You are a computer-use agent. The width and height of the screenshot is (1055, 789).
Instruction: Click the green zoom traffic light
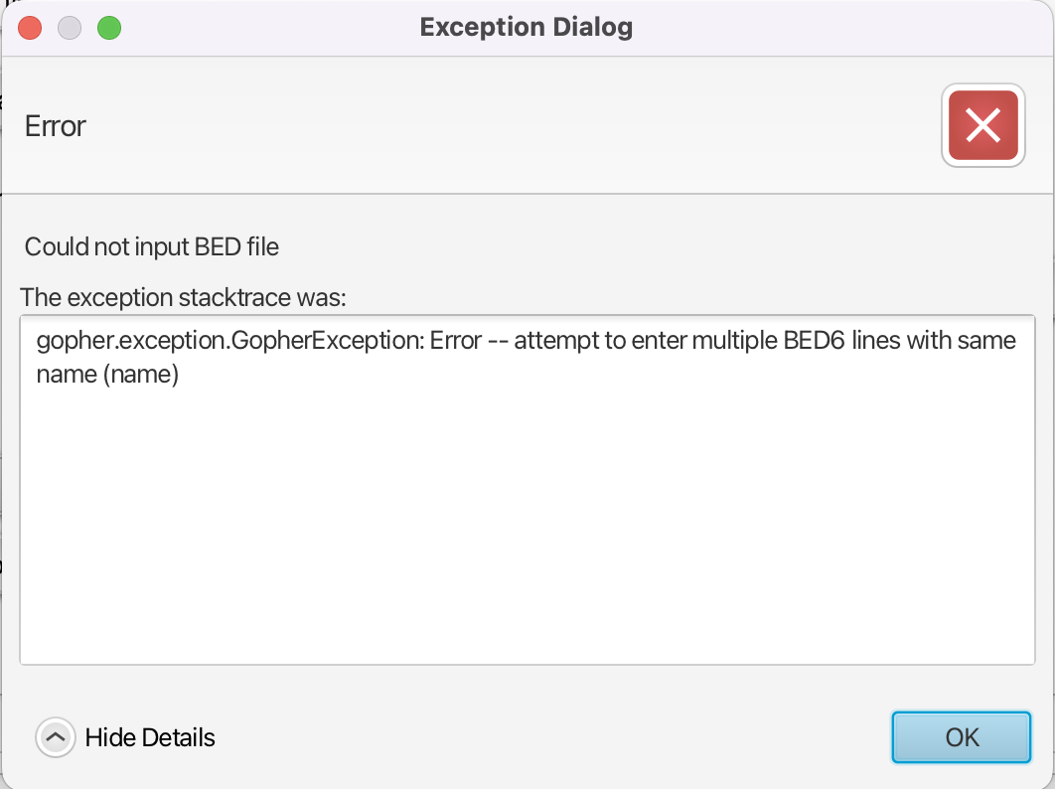click(109, 28)
